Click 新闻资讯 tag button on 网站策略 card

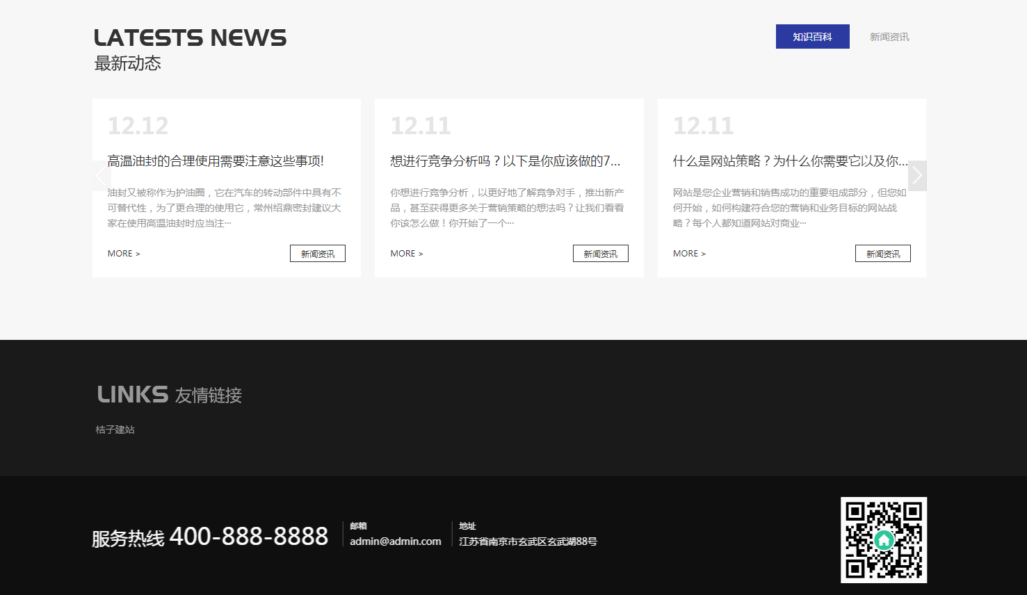pos(882,254)
